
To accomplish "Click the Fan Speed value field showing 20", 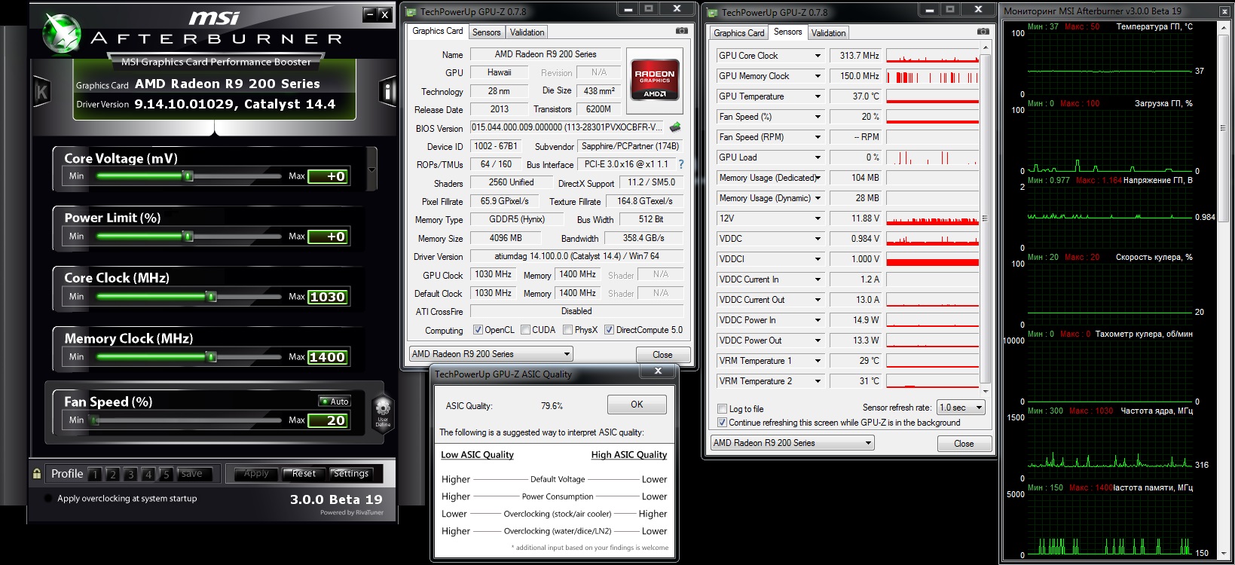I will [x=328, y=420].
